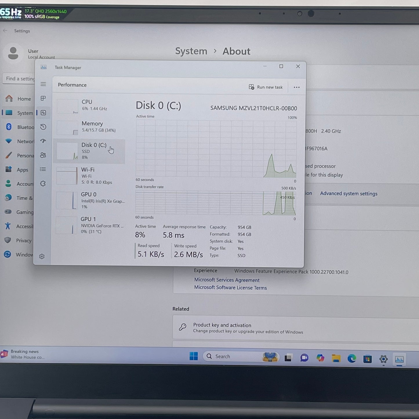Open Network & internet in Settings sidebar

click(x=19, y=141)
